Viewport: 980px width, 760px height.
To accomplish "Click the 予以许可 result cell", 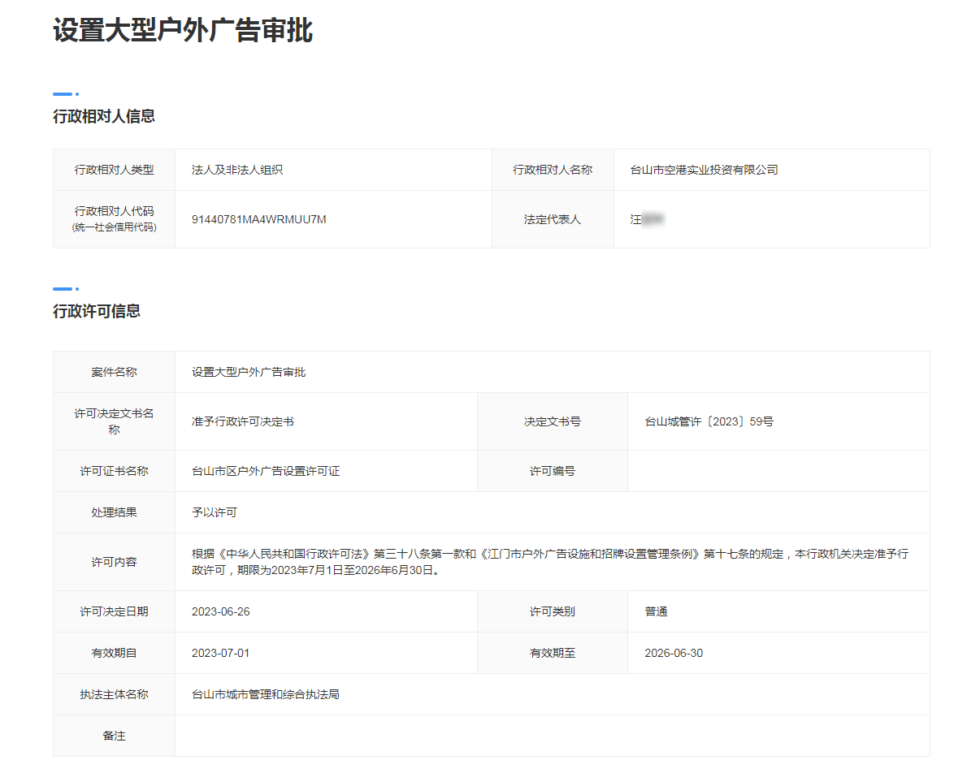I will coord(209,512).
